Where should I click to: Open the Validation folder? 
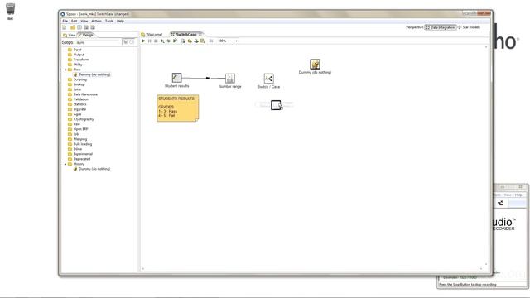[78, 99]
